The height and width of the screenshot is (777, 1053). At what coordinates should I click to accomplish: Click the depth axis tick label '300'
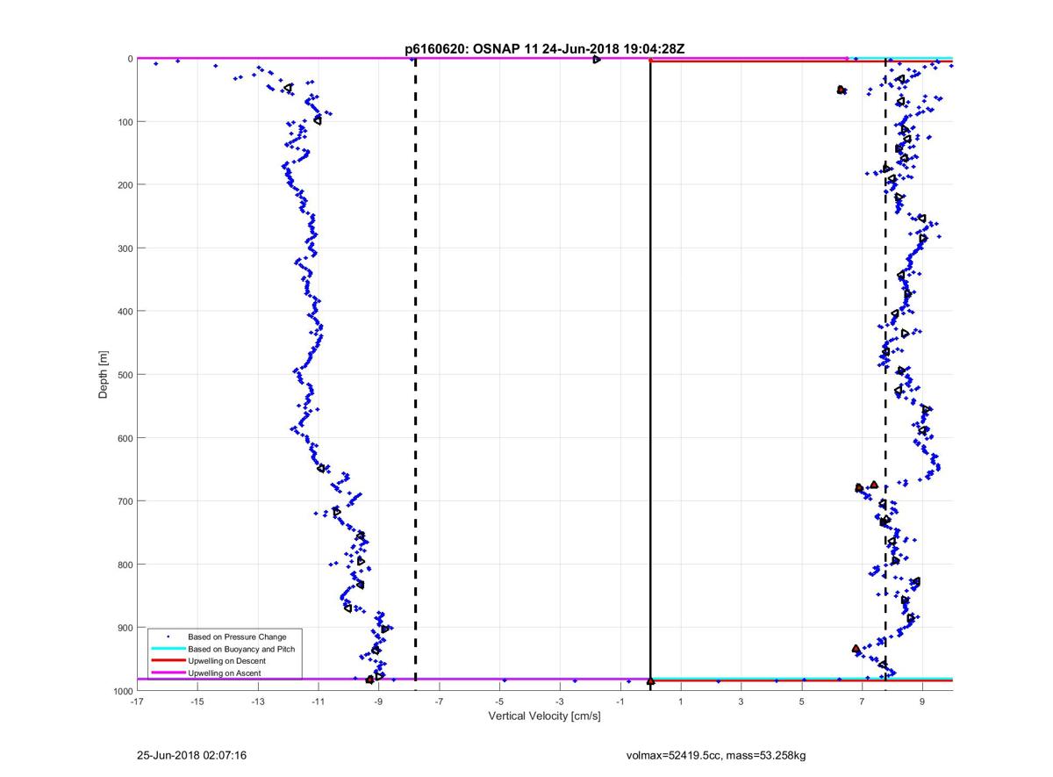point(125,248)
